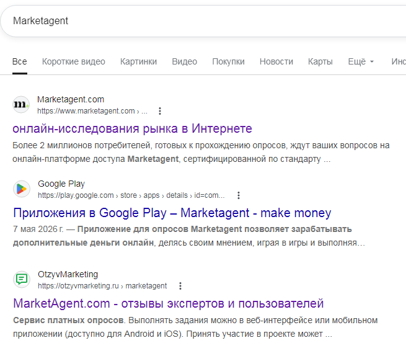The image size is (406, 343).
Task: Click snippet starting 'Более 2 миллионов потребителей'
Action: tap(201, 152)
